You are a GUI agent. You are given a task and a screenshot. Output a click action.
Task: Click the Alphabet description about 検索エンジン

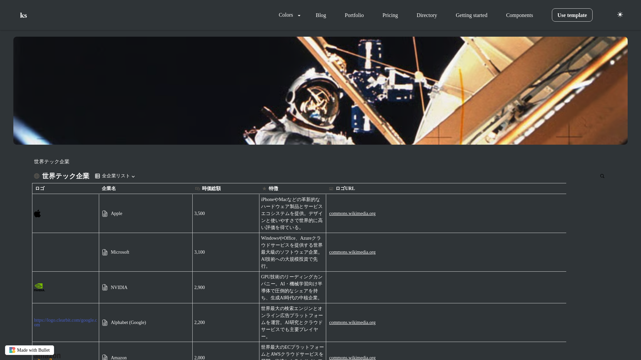[292, 323]
